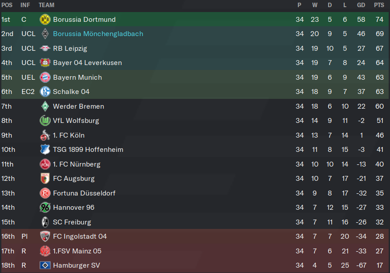
Task: Open TSG 1899 Hoffenheim team name
Action: point(88,150)
